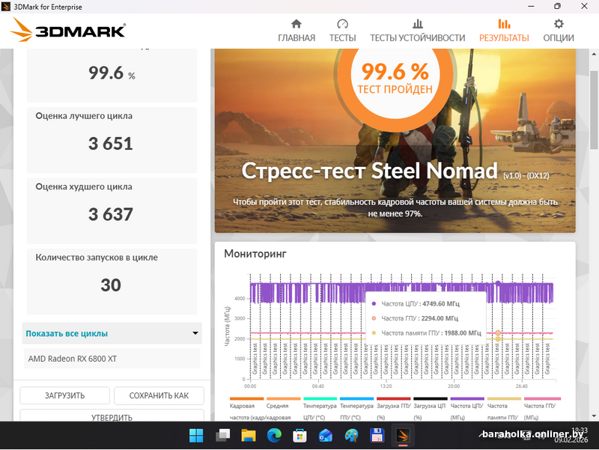Screen dimensions: 599x450
Task: Open Task View from the taskbar
Action: tap(222, 436)
